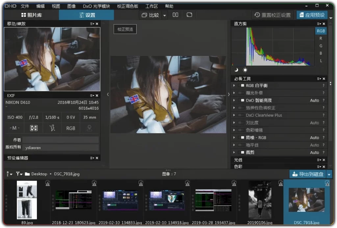This screenshot has height=228, width=337.
Task: Click the flash status icon in EXIF panel
Action: click(53, 128)
